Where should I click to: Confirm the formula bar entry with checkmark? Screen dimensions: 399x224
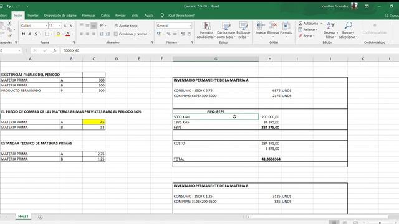[x=45, y=50]
